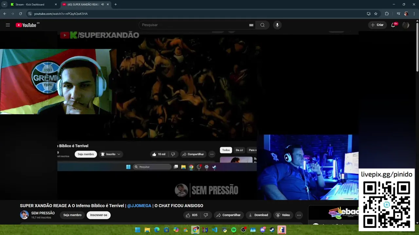
Task: Close the YouTube tab
Action: point(108,5)
